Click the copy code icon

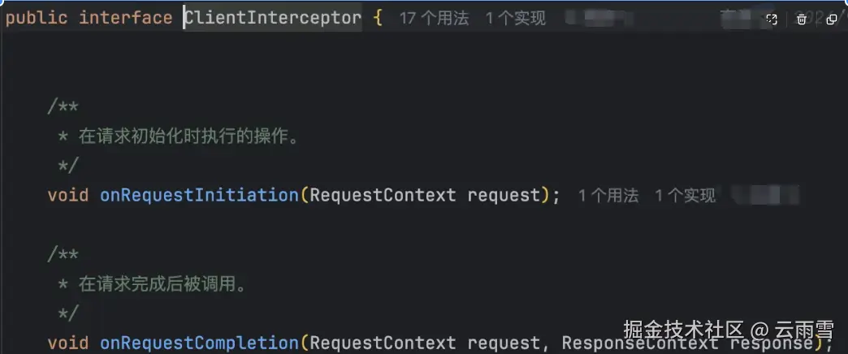coord(832,19)
